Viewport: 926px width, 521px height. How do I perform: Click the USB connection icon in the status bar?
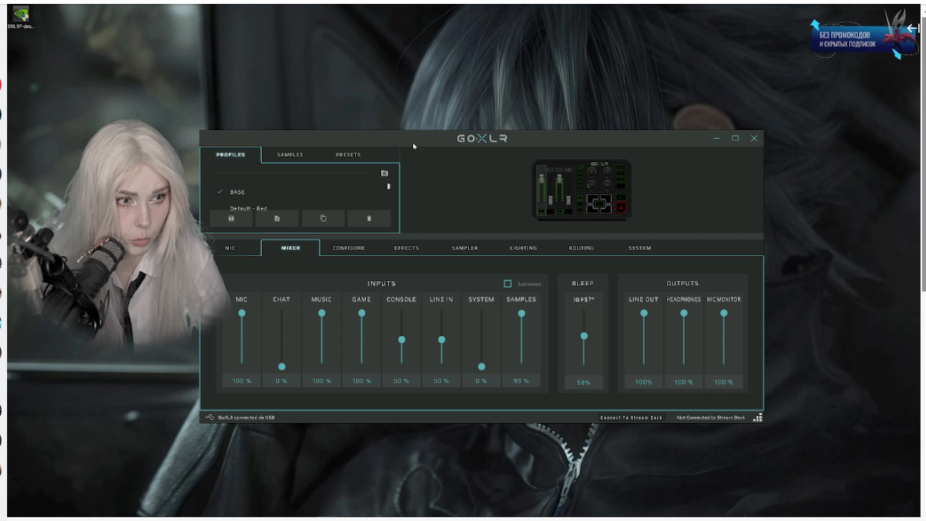(209, 417)
